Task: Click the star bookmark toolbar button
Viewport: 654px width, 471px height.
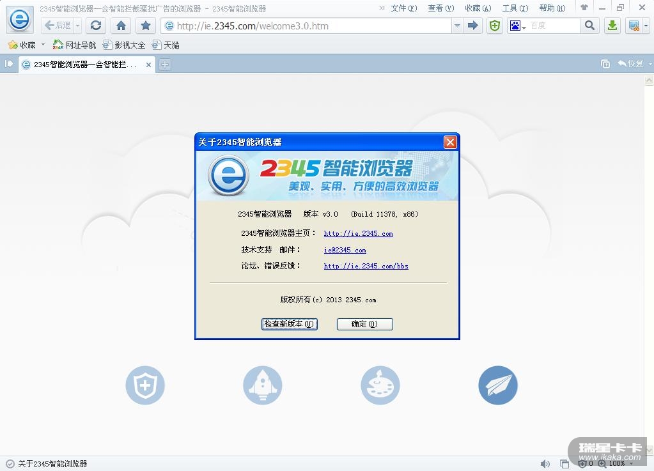Action: (x=146, y=26)
